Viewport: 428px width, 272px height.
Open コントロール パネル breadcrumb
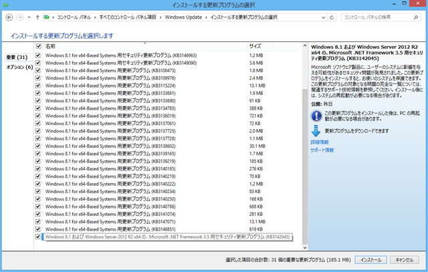pos(74,17)
